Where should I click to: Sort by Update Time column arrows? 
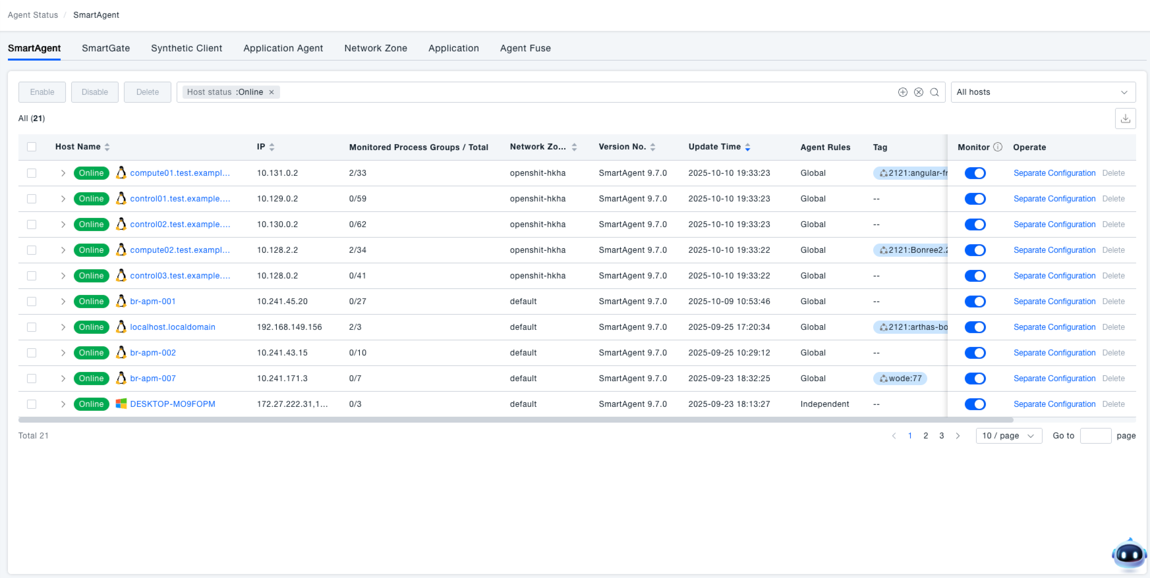[x=747, y=147]
